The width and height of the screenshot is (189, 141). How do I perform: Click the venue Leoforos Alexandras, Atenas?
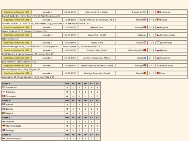pyautogui.click(x=97, y=58)
